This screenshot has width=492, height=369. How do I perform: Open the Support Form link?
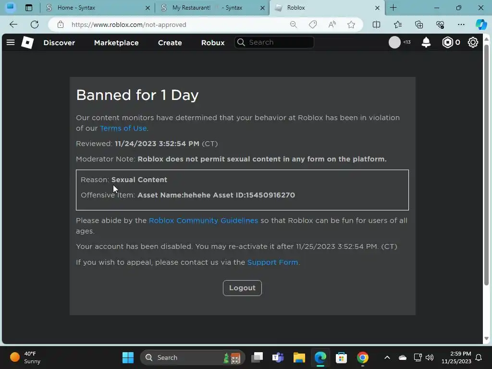[272, 262]
